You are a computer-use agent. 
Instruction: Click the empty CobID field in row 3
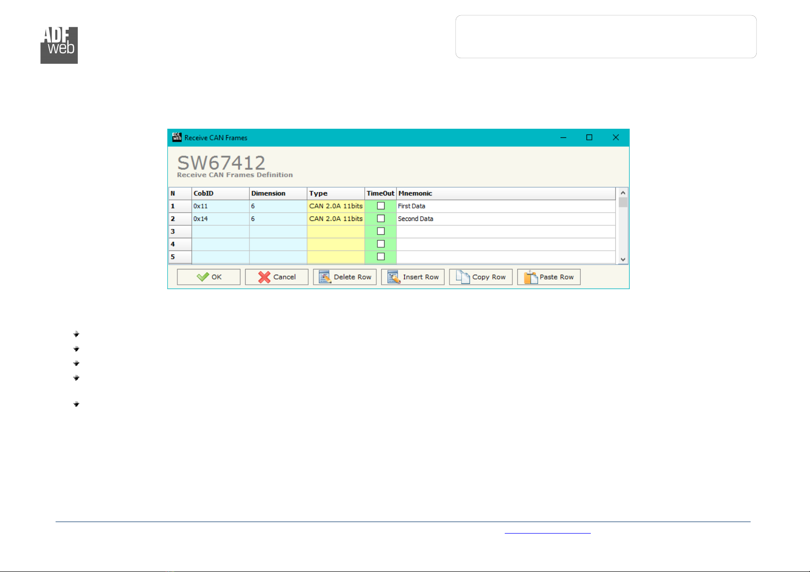coord(220,231)
